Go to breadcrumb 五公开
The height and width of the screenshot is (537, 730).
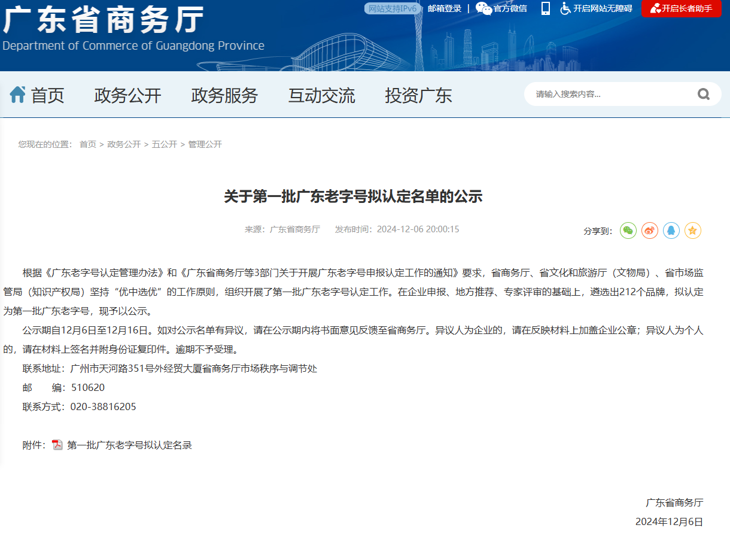[x=165, y=144]
